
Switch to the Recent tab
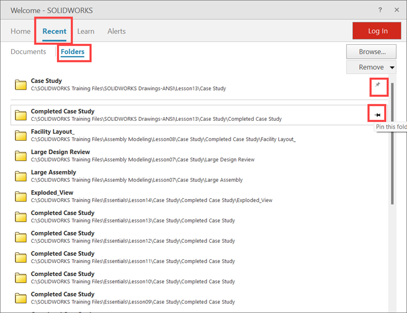pos(54,31)
